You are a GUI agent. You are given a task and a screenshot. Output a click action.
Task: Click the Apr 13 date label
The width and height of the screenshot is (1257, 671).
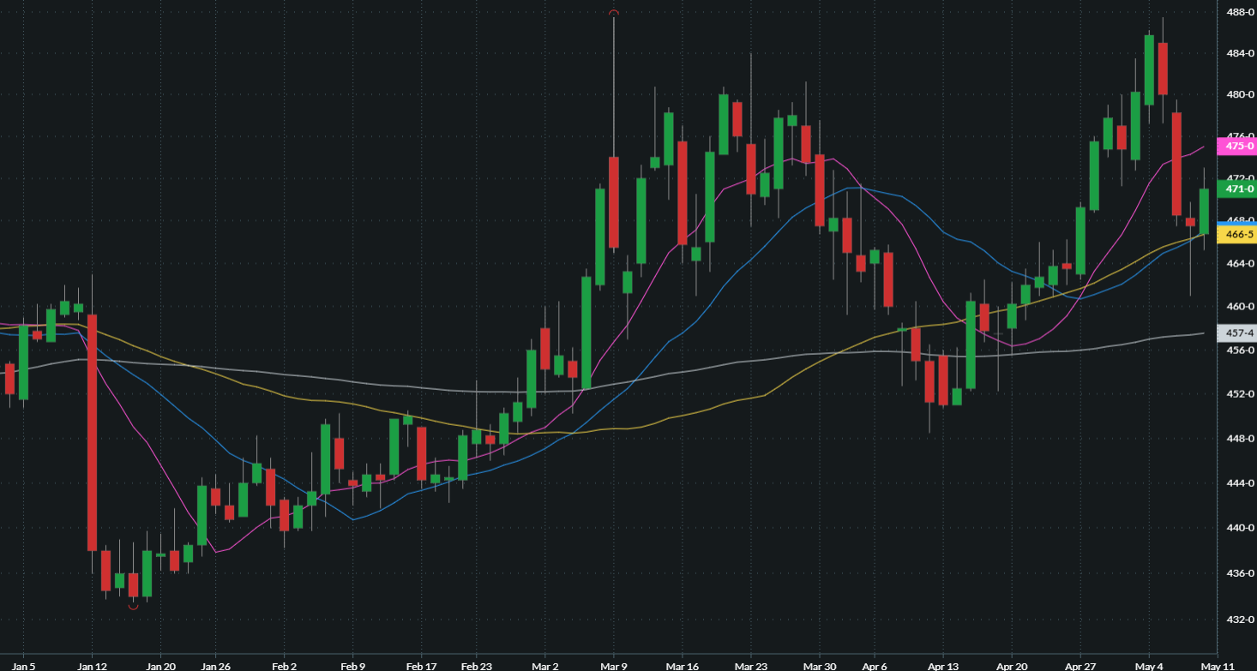[942, 666]
